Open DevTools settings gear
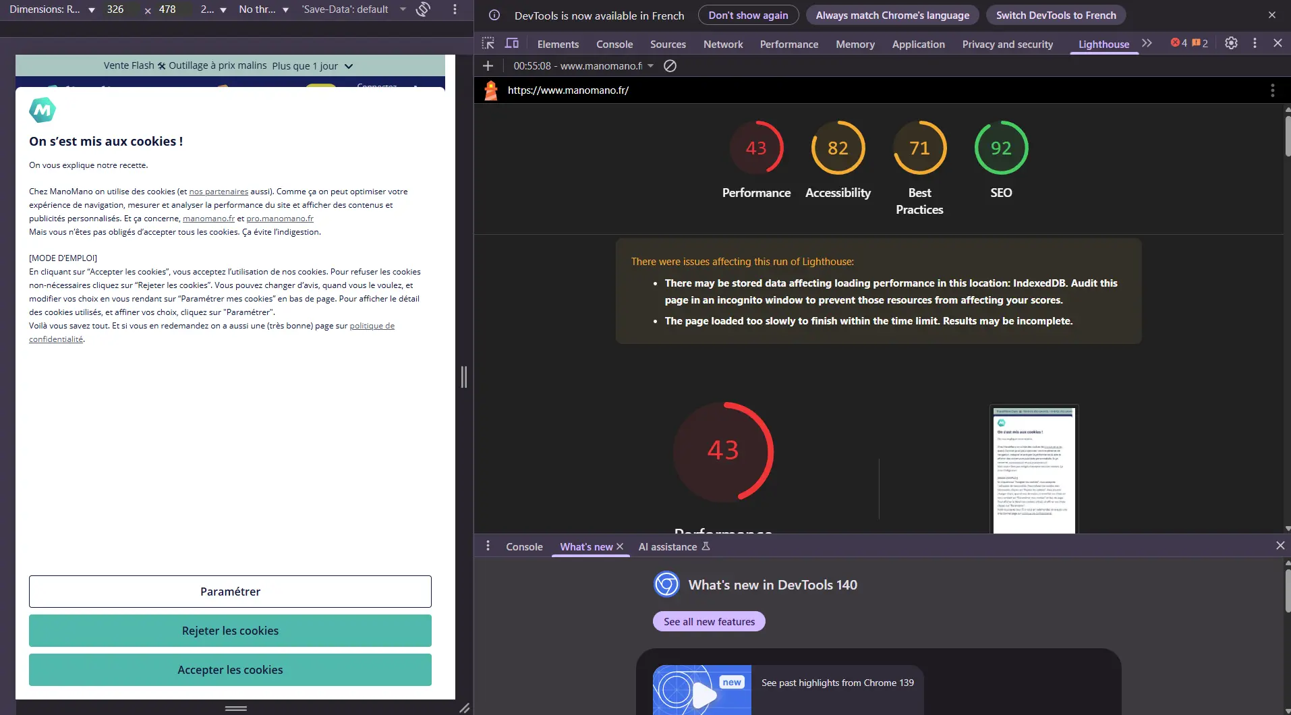 coord(1231,43)
